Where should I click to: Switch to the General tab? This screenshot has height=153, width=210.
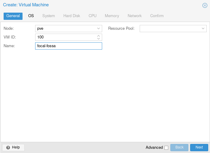tap(13, 16)
